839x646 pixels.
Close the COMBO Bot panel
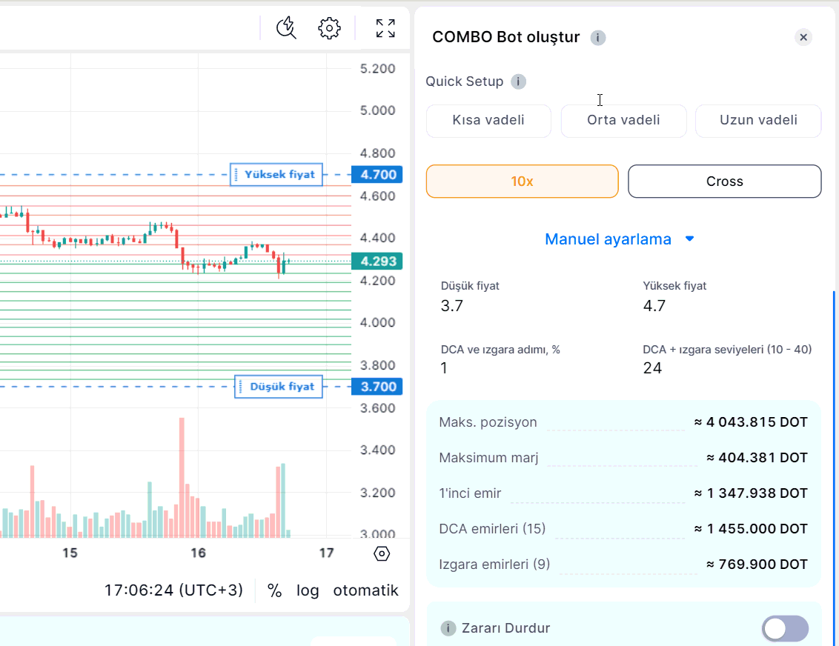point(803,37)
